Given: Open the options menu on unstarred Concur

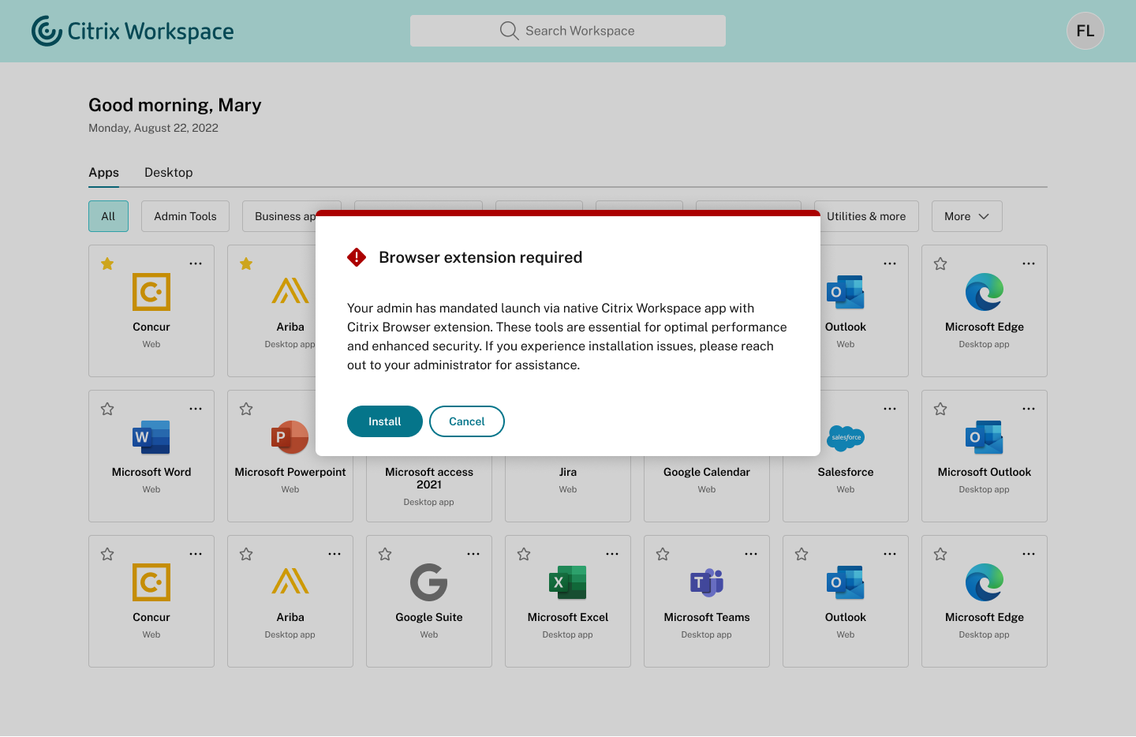Looking at the screenshot, I should pyautogui.click(x=196, y=554).
